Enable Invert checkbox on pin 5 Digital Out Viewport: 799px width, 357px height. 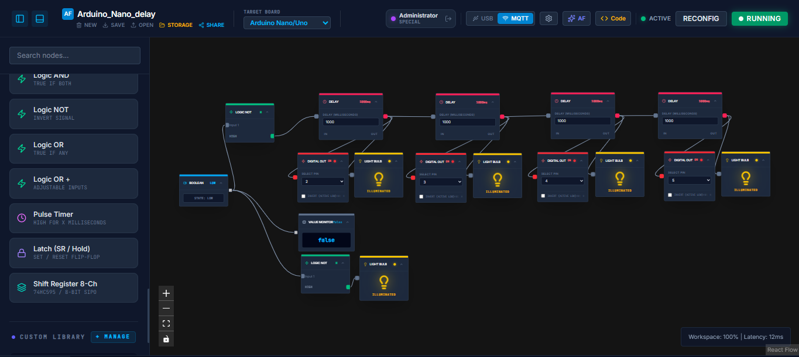coord(670,195)
